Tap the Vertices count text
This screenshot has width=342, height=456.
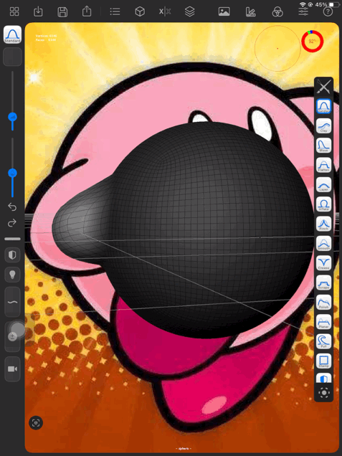(46, 36)
